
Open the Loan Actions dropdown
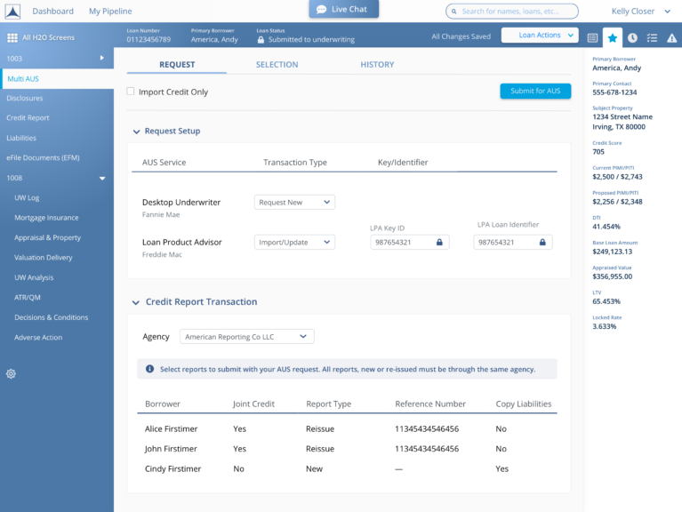click(540, 36)
